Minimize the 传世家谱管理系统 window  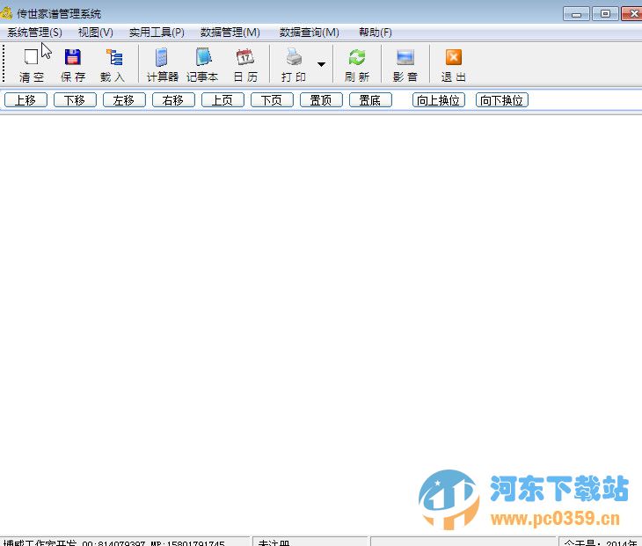pos(576,14)
